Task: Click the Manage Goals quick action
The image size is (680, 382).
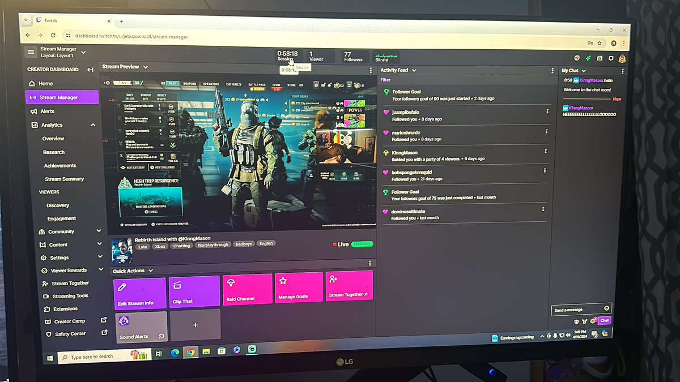Action: tap(299, 287)
